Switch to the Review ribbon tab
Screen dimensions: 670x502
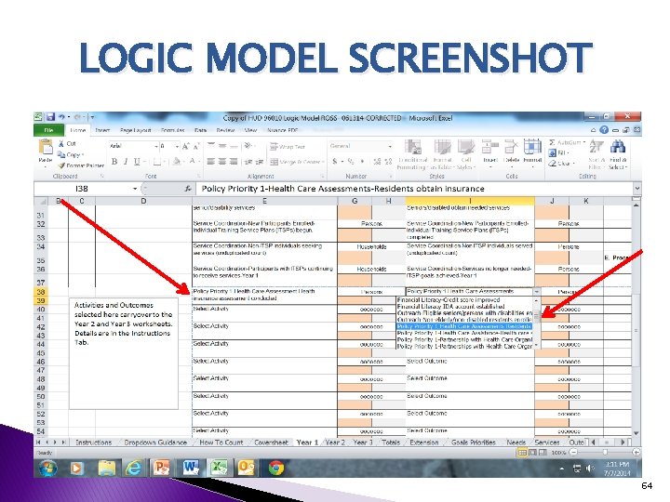(x=225, y=130)
